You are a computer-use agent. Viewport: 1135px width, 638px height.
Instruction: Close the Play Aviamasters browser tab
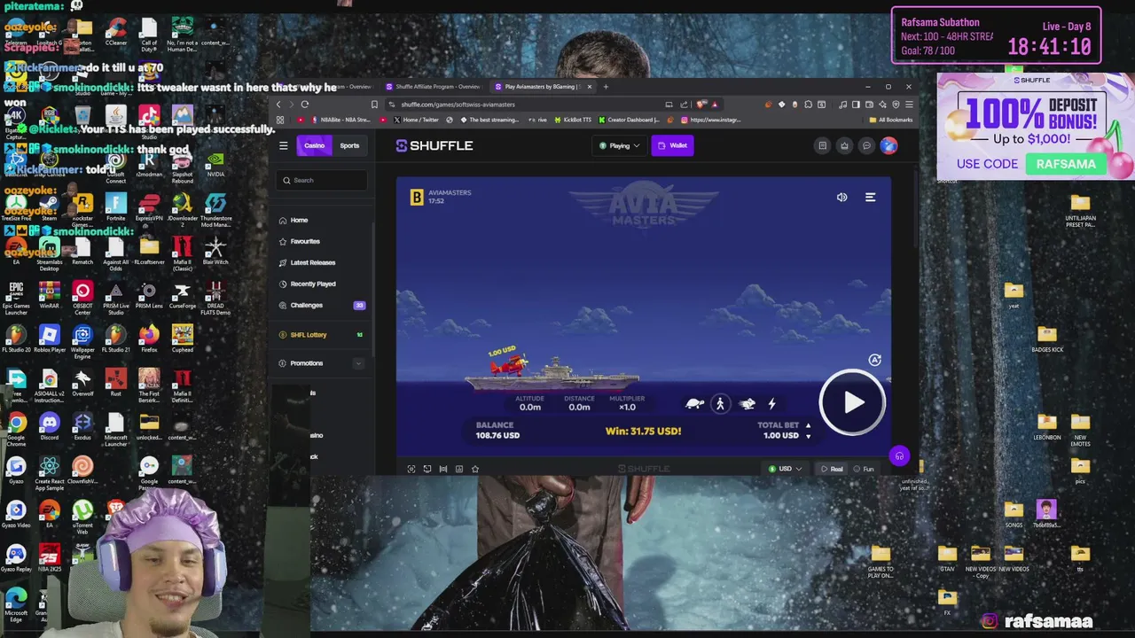[x=589, y=87]
